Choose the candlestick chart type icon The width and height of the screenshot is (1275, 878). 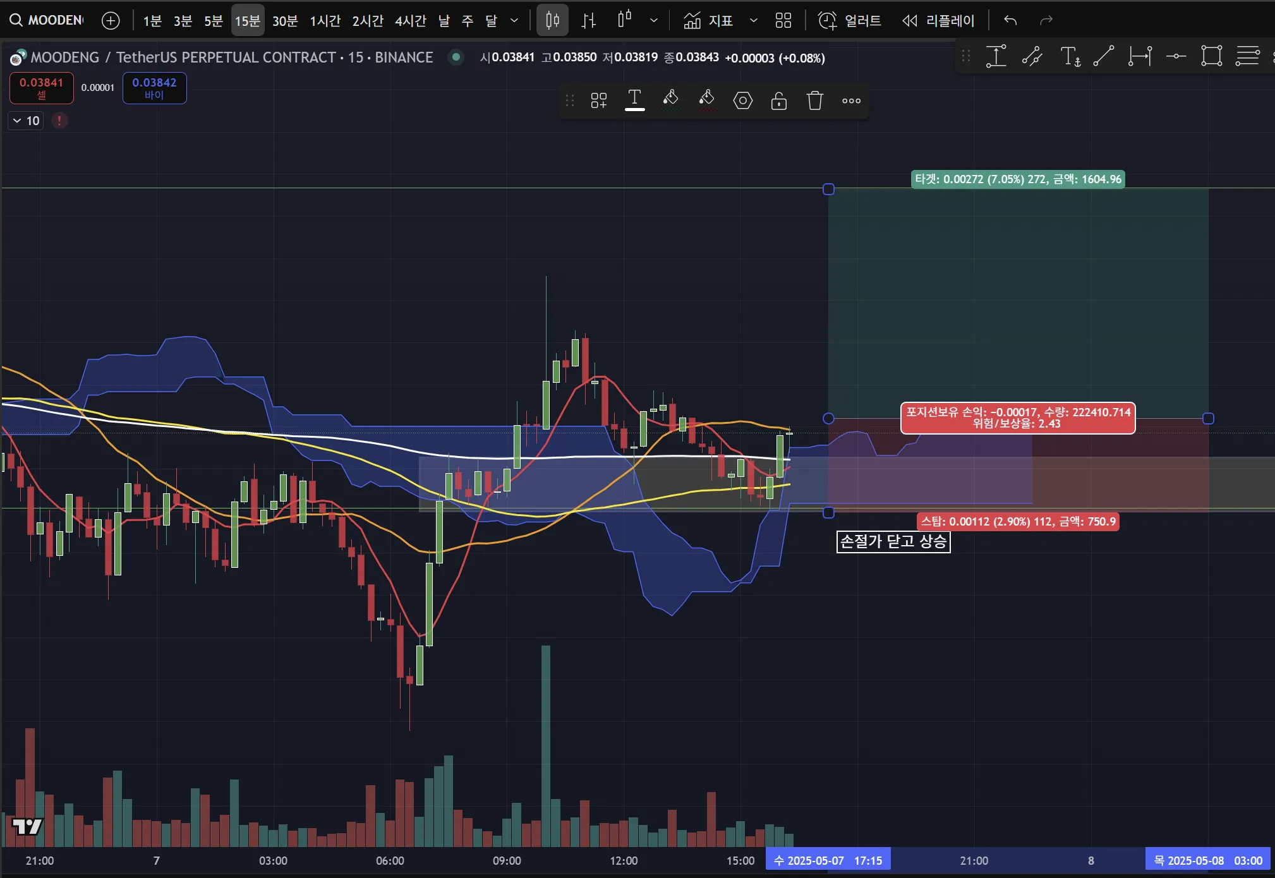pyautogui.click(x=552, y=20)
